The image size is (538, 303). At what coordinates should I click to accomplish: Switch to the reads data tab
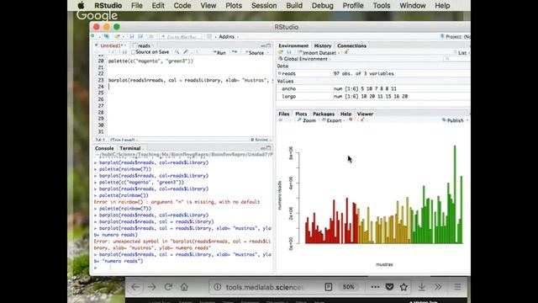[144, 45]
